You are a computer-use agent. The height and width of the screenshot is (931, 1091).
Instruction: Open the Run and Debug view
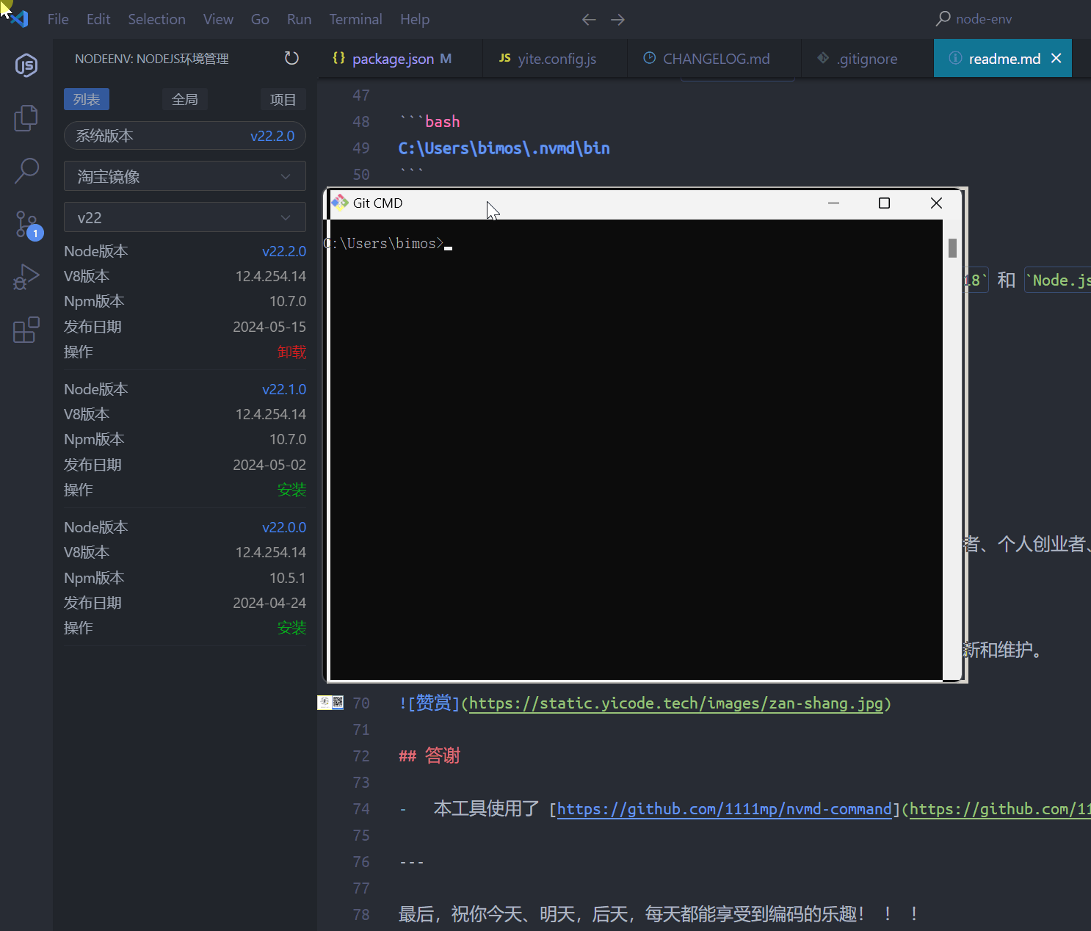26,277
